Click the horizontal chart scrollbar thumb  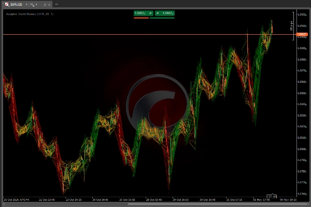[x=218, y=204]
